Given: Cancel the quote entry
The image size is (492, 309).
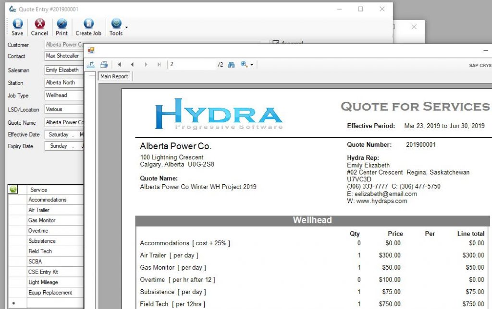Looking at the screenshot, I should point(39,27).
